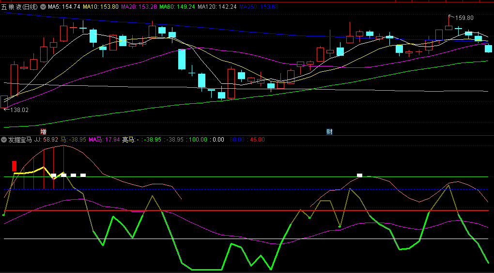The image size is (494, 273).
Task: Click the red 45.00 indicator value
Action: pos(256,140)
